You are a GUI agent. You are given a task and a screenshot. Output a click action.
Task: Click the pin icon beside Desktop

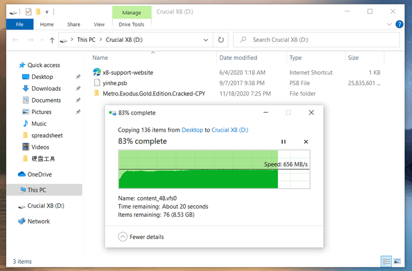78,77
